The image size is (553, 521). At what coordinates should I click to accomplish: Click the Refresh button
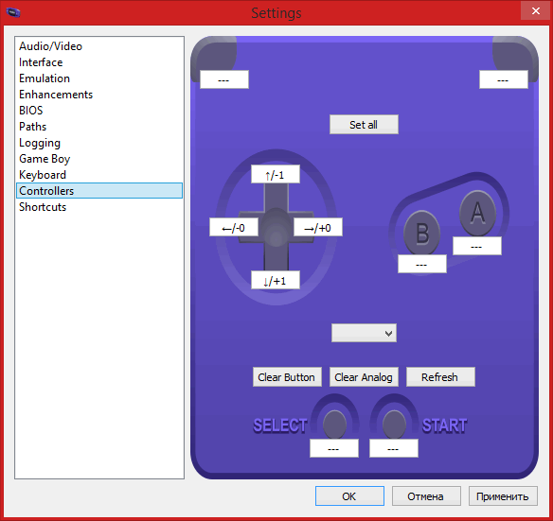click(x=440, y=377)
